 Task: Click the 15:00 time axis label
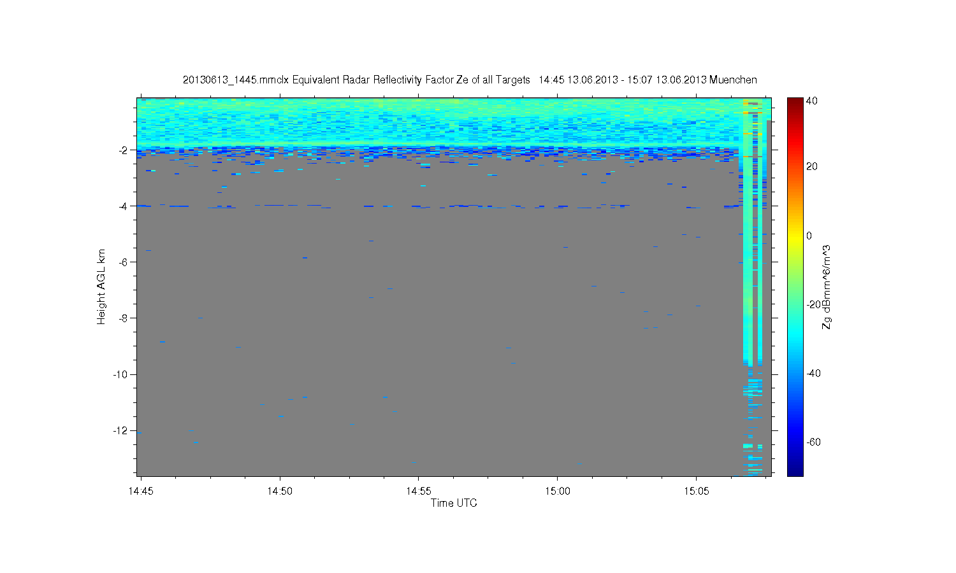click(x=557, y=491)
